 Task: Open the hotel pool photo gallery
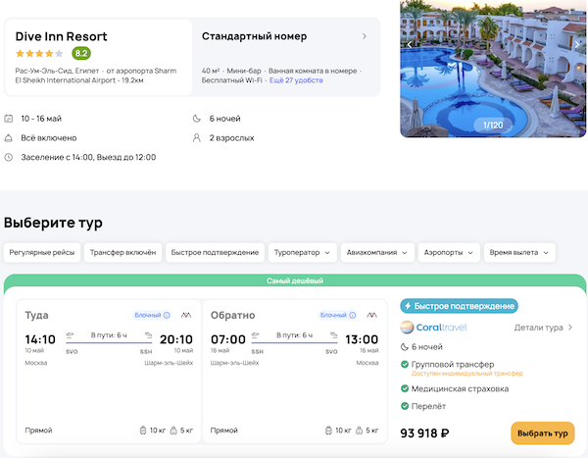[495, 69]
